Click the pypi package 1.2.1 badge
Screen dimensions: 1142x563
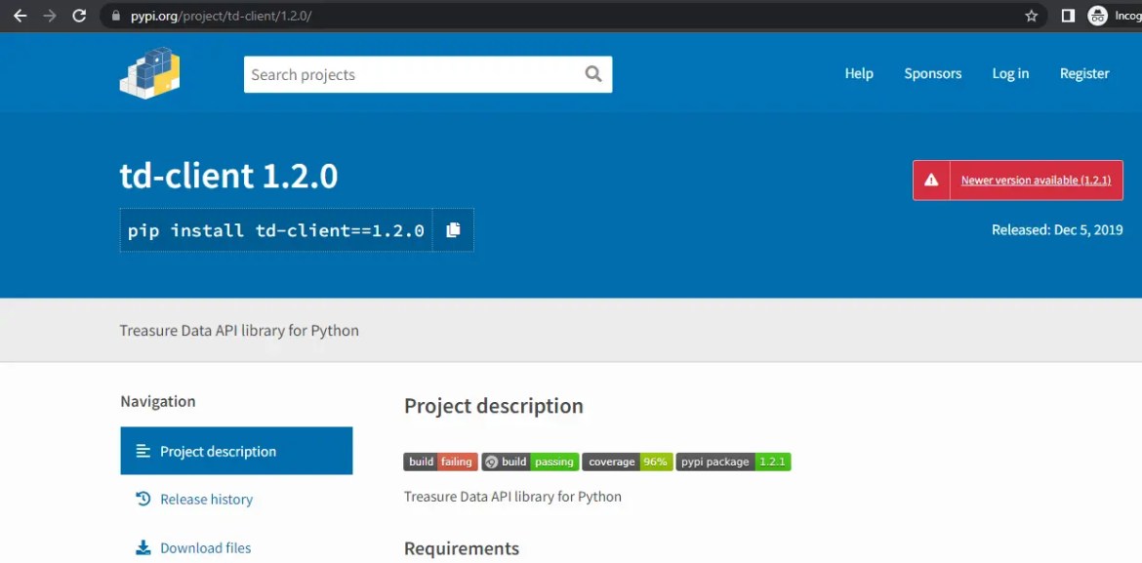pos(733,462)
